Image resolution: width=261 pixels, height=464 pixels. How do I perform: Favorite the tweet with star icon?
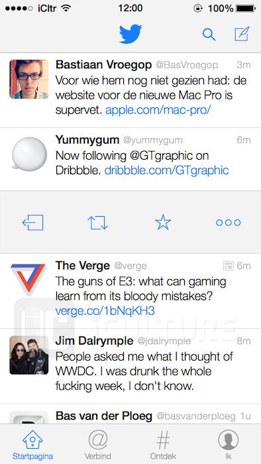163,222
